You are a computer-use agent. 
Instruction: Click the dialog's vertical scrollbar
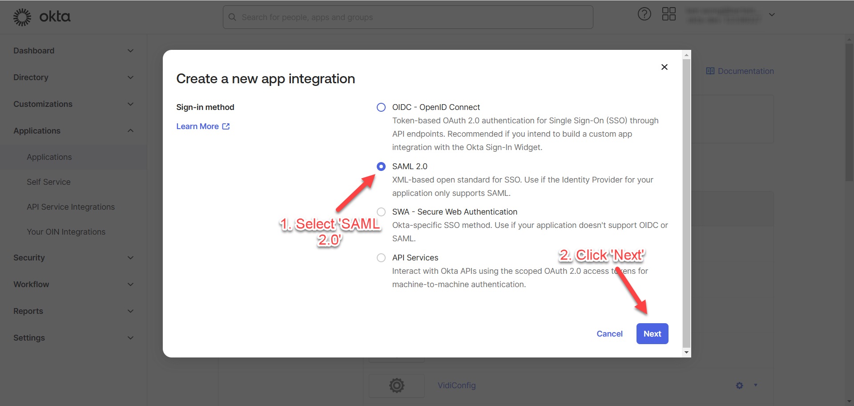click(687, 200)
